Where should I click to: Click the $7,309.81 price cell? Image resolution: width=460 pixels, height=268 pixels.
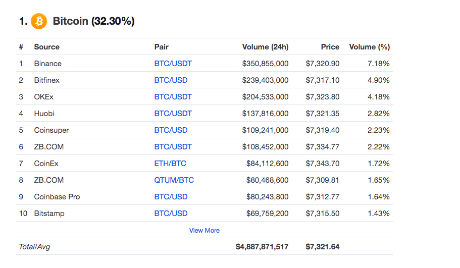pyautogui.click(x=323, y=180)
